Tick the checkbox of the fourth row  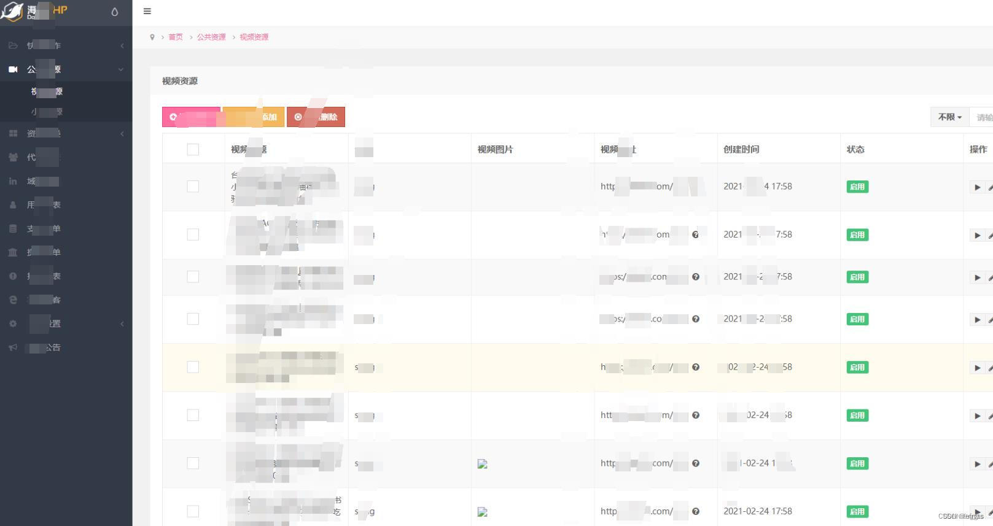click(193, 319)
